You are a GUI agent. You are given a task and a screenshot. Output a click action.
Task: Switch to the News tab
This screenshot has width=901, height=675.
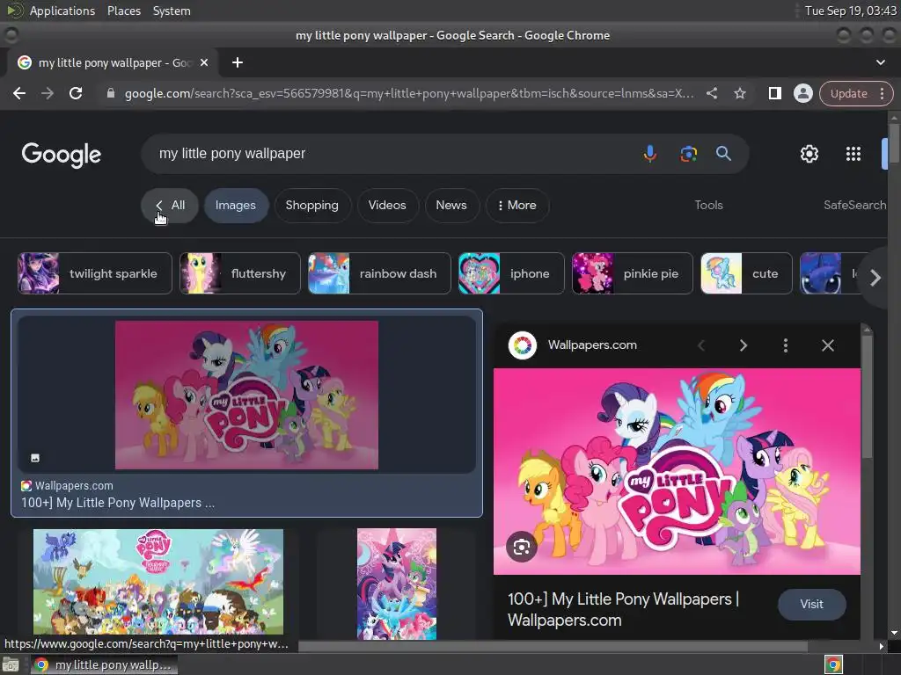pyautogui.click(x=451, y=206)
